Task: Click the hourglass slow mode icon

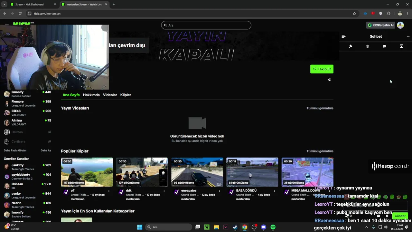Action: click(401, 46)
